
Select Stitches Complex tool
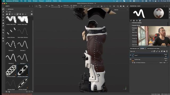(11, 71)
